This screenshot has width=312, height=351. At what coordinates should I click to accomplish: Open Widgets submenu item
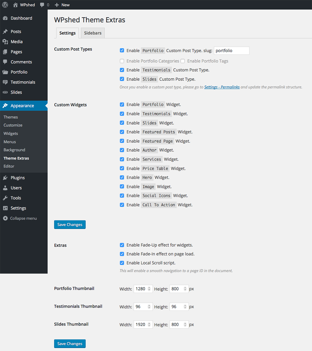coord(11,133)
